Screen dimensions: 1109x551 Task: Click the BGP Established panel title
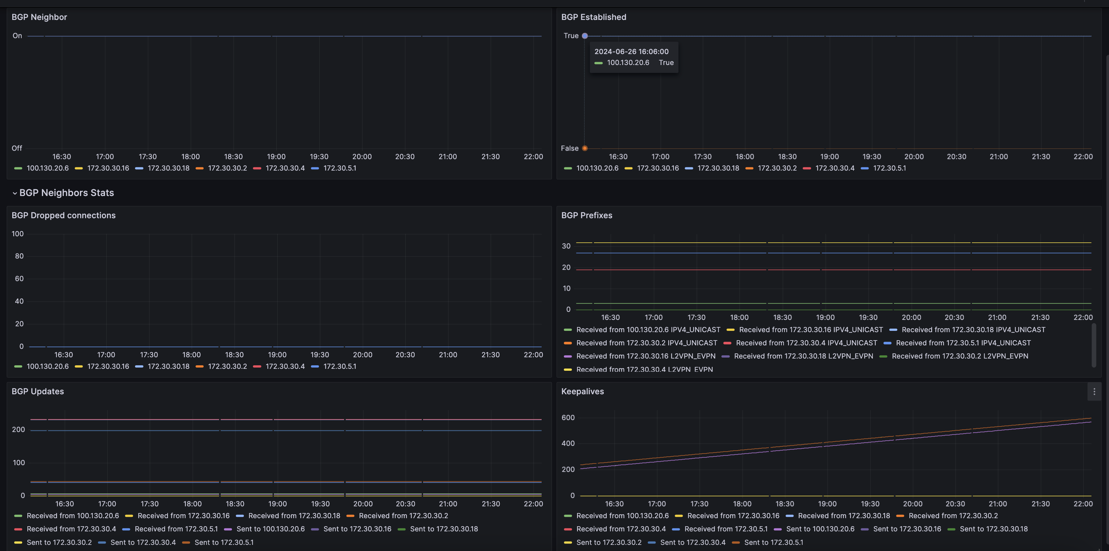[593, 17]
